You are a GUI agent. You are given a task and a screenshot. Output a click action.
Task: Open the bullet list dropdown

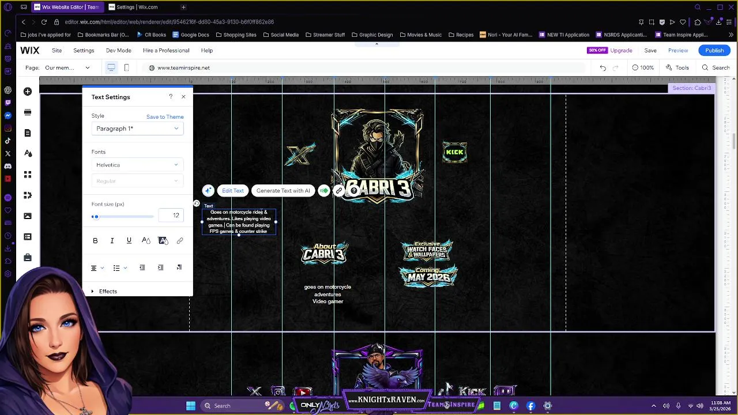pos(120,268)
